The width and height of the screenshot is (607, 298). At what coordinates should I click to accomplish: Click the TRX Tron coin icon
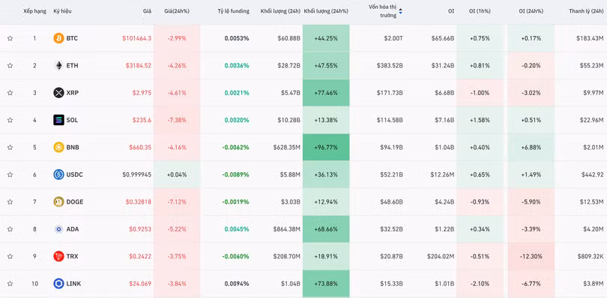coord(58,256)
